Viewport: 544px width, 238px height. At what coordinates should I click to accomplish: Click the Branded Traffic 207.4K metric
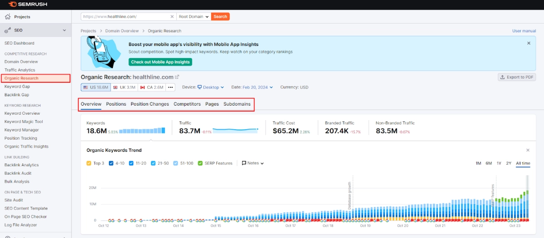click(x=337, y=131)
